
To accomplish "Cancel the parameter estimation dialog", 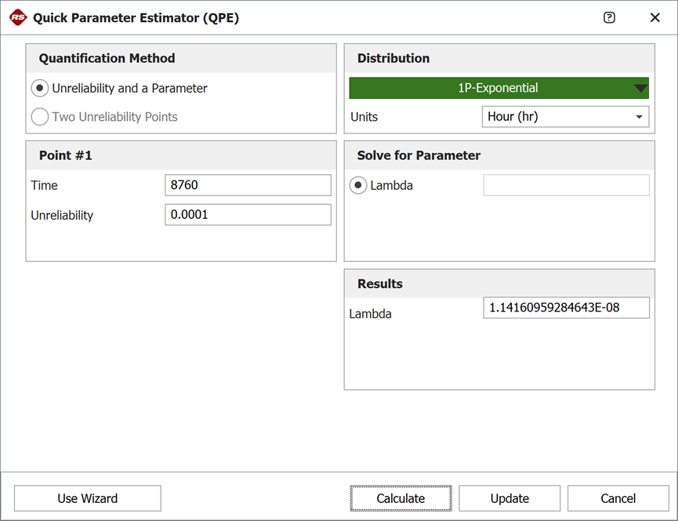I will (x=618, y=498).
